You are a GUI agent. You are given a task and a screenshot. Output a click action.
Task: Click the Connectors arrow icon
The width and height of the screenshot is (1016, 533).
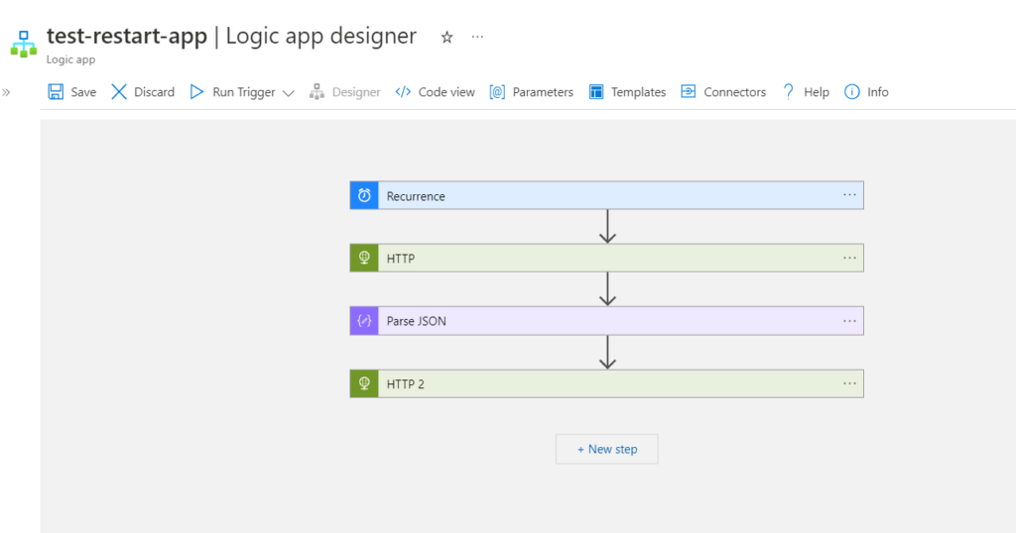(689, 92)
